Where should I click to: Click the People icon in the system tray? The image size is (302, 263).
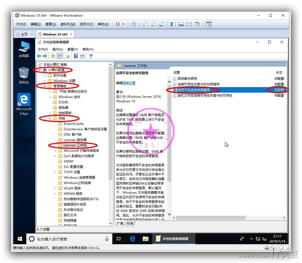[x=242, y=239]
